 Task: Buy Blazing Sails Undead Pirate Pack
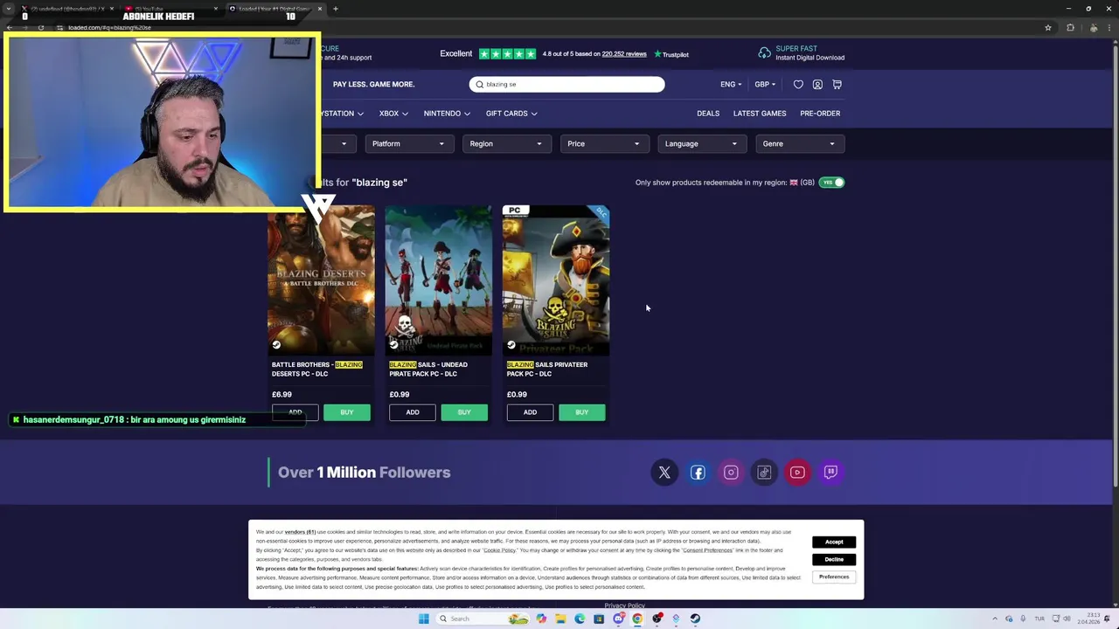click(464, 412)
